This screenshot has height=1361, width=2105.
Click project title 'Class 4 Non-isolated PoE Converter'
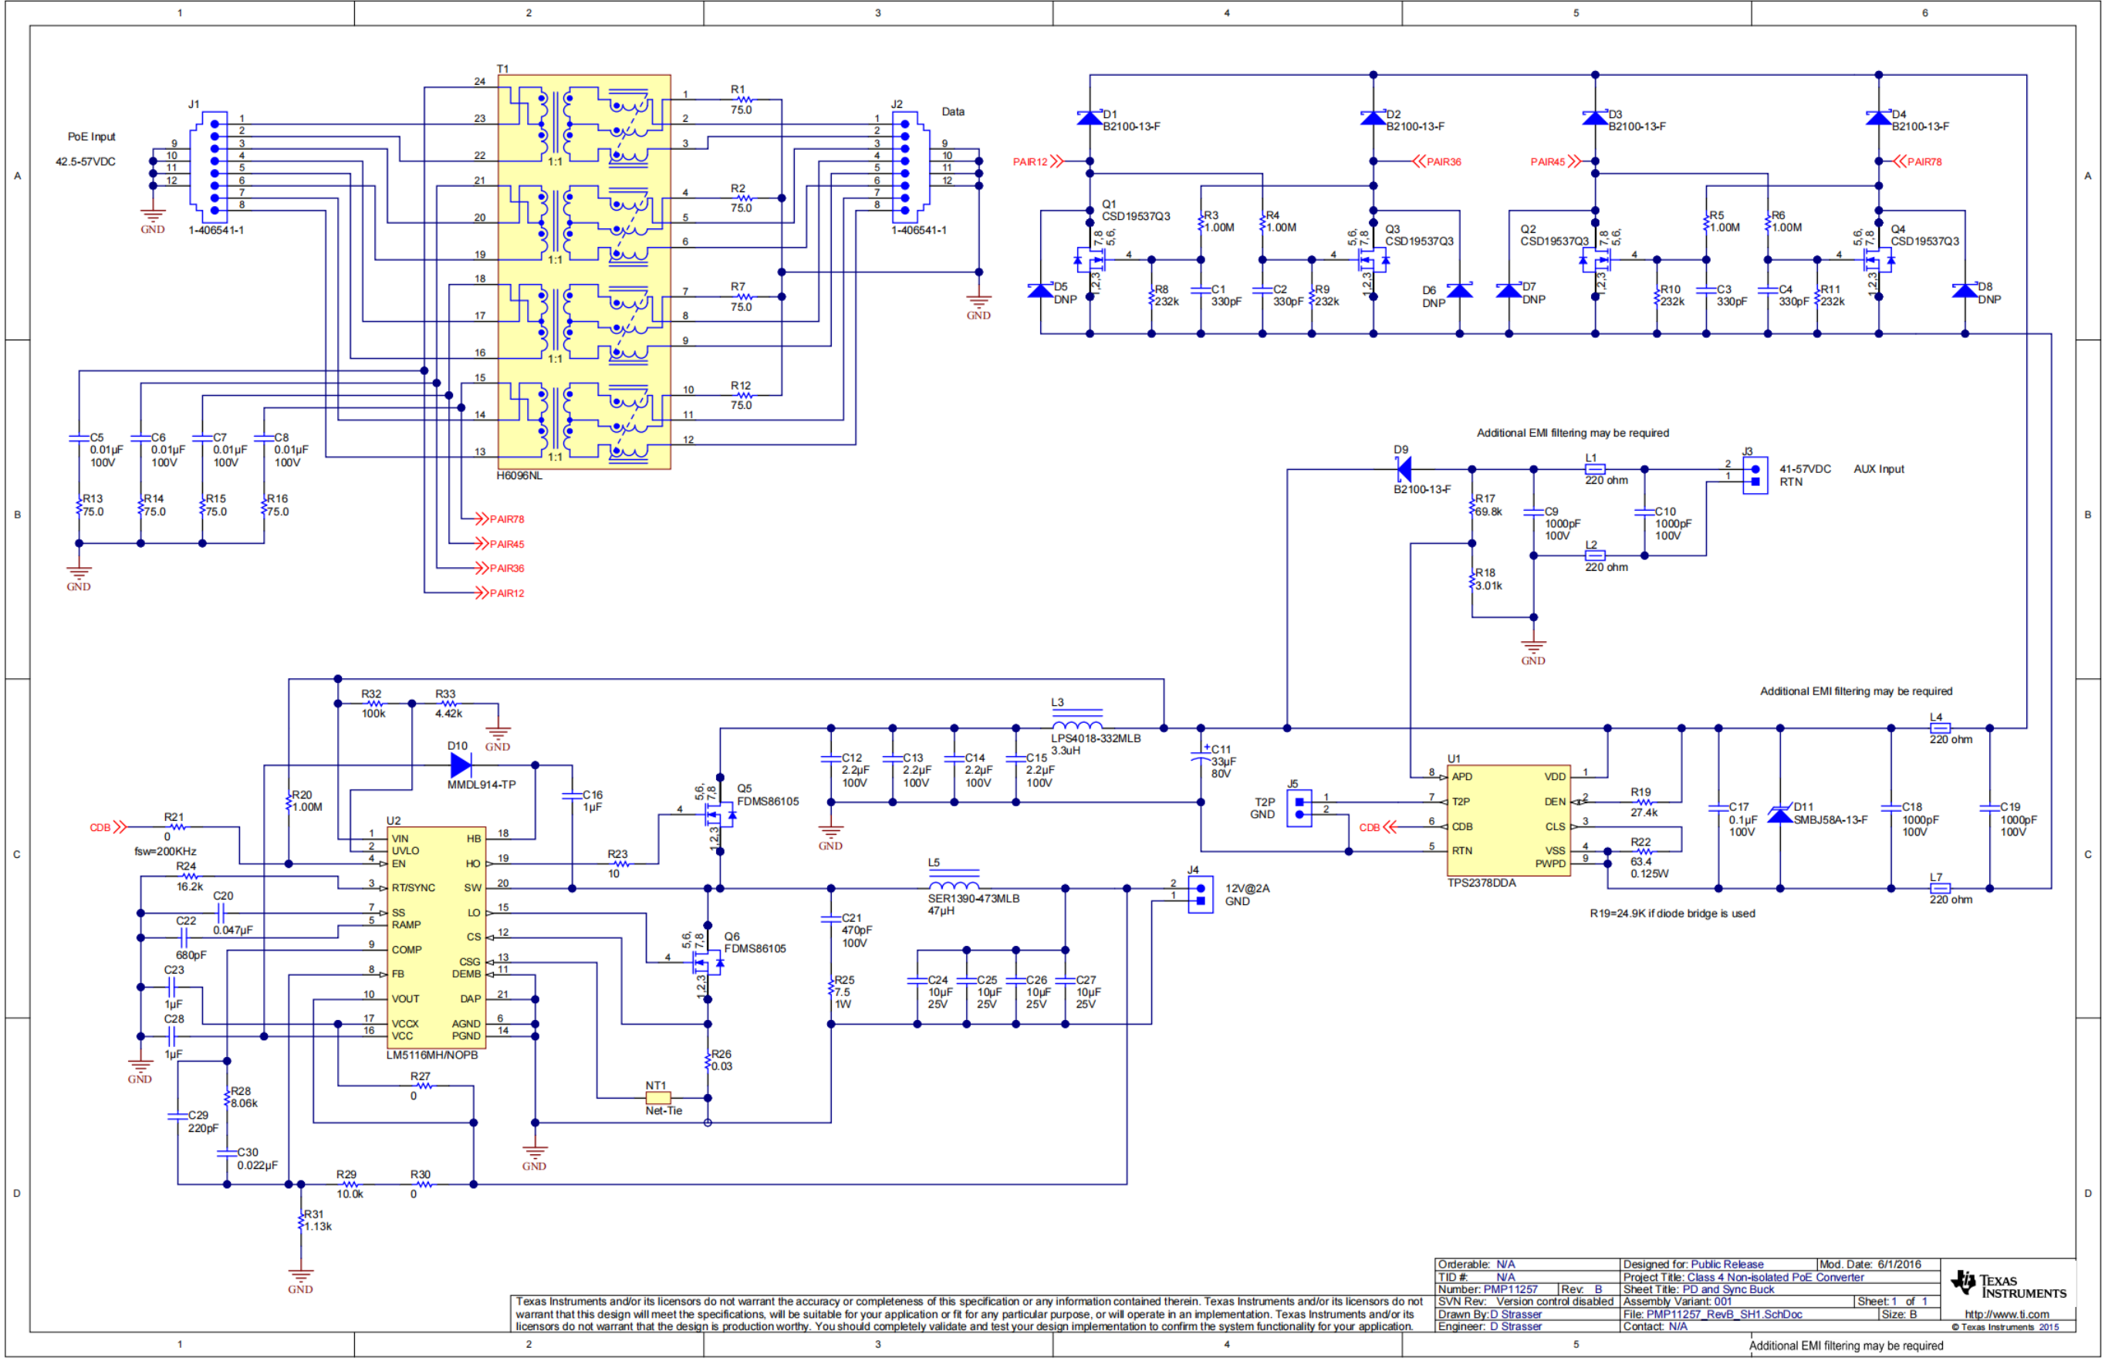(1775, 1277)
